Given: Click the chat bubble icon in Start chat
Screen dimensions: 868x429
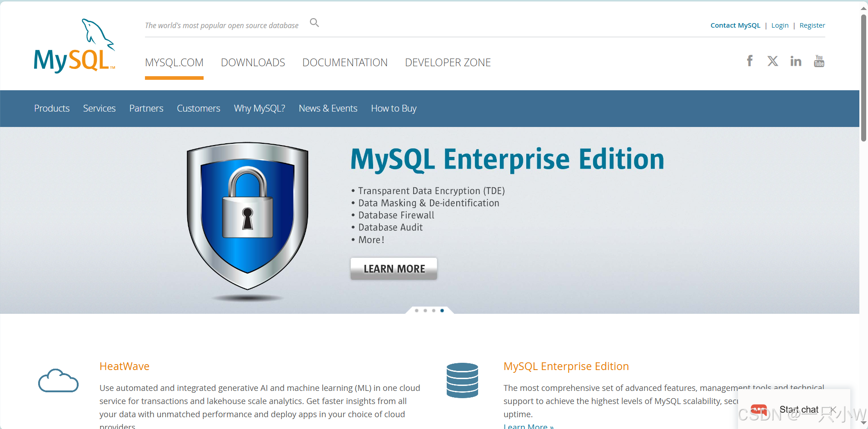Looking at the screenshot, I should 759,410.
